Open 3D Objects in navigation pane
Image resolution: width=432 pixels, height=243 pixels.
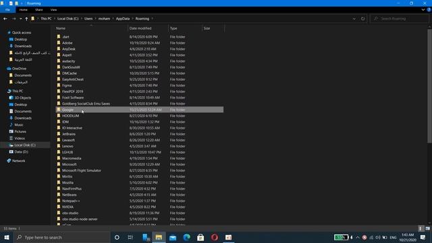click(22, 98)
